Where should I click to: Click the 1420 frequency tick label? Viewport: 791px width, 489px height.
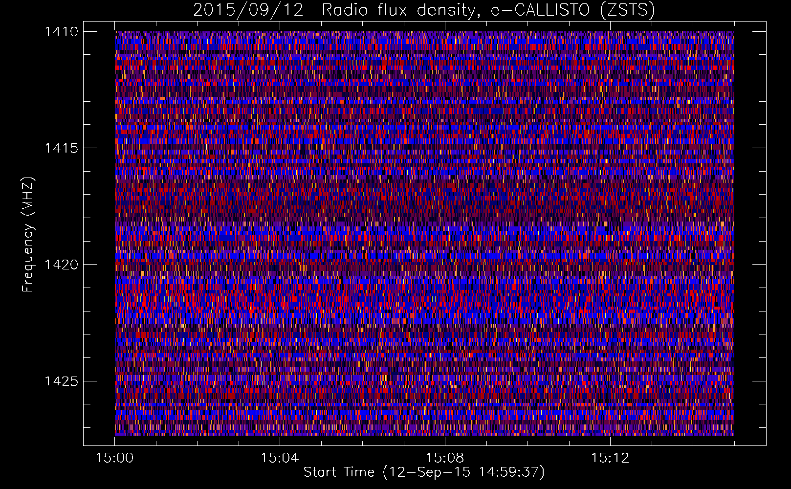tap(61, 265)
